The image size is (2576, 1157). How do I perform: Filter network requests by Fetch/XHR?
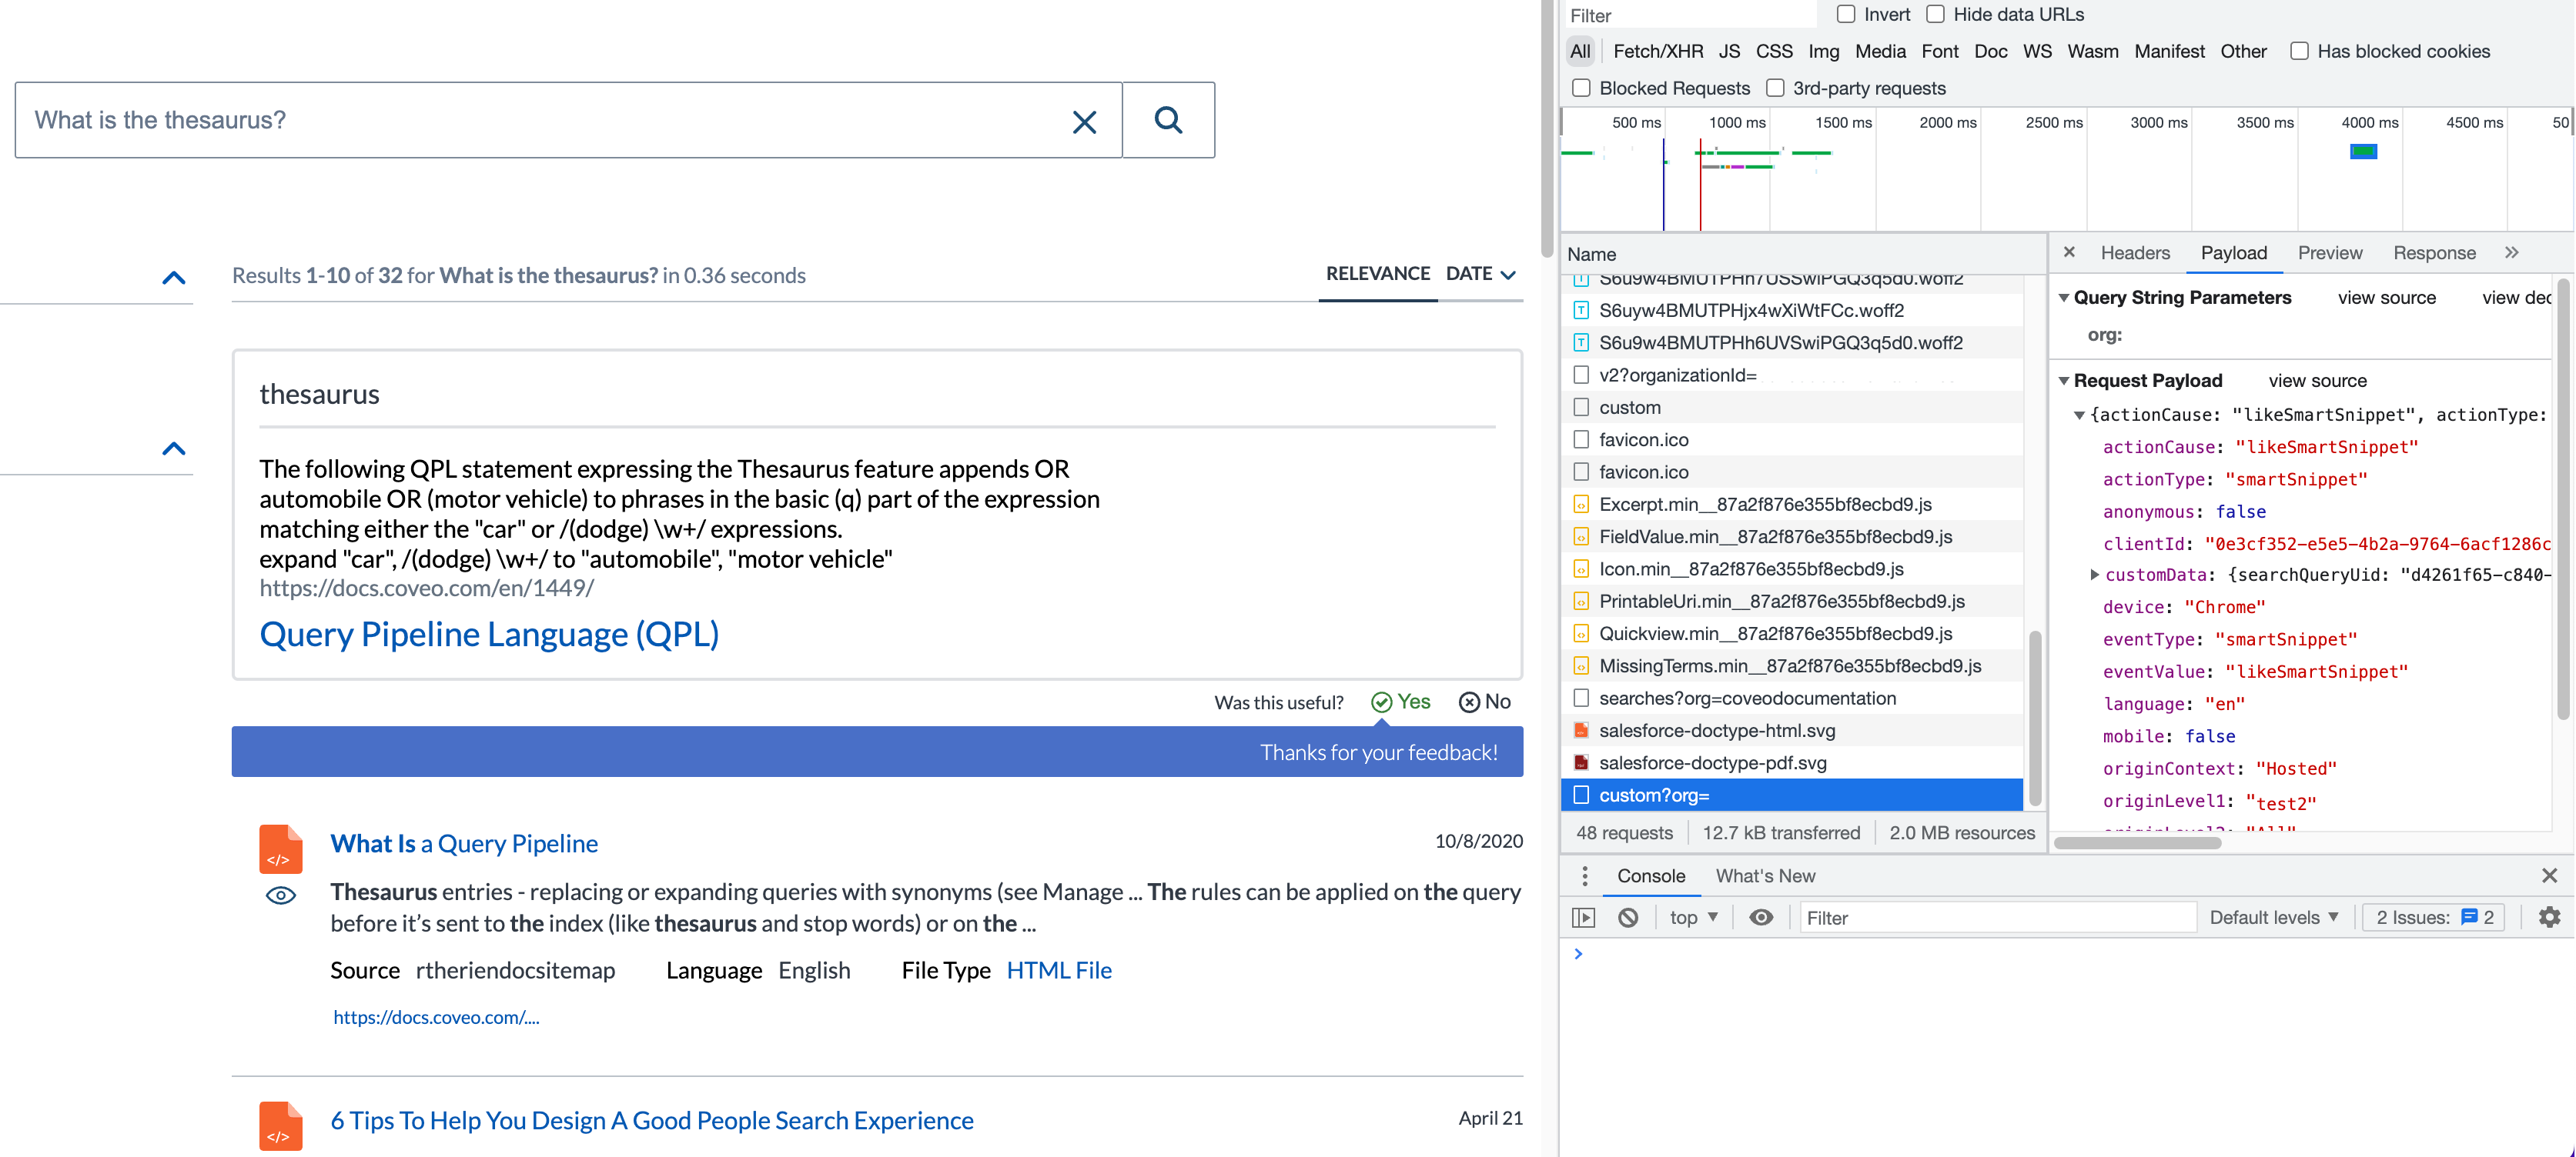pos(1657,51)
